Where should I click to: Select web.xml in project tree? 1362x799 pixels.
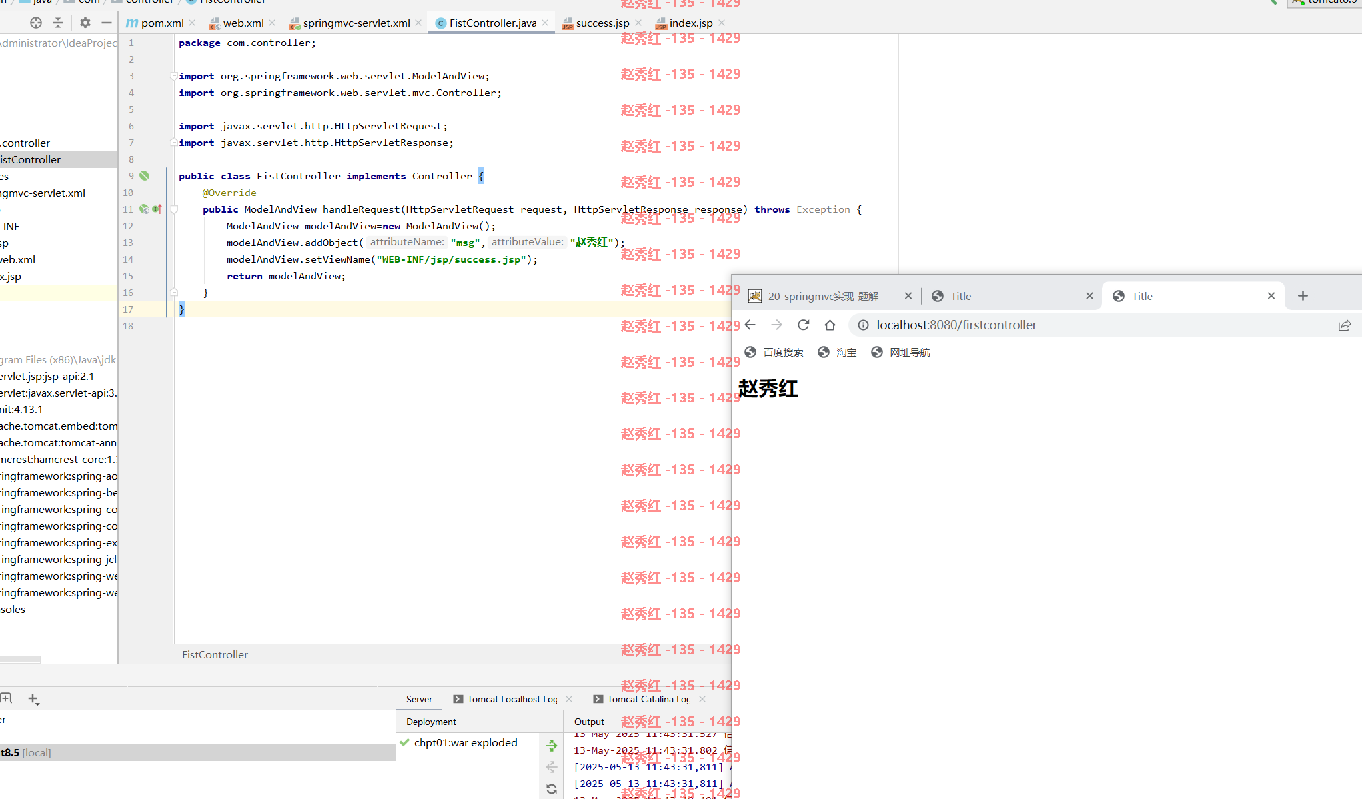18,259
